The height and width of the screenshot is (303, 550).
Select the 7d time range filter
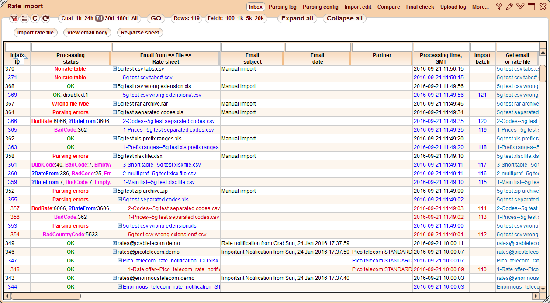pyautogui.click(x=98, y=18)
